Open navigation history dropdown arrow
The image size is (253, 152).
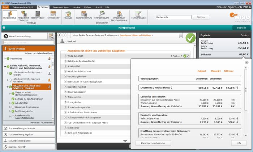(69, 35)
